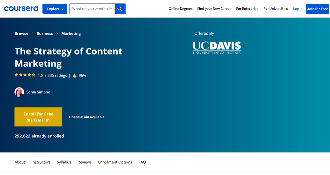The image size is (330, 175).
Task: Open Online Degrees in the top nav
Action: 181,9
